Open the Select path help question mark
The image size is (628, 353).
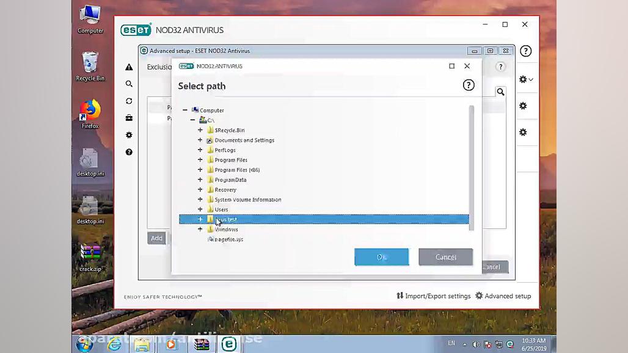click(468, 85)
